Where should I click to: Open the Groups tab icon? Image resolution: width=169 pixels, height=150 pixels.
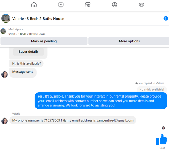pyautogui.click(x=115, y=5)
